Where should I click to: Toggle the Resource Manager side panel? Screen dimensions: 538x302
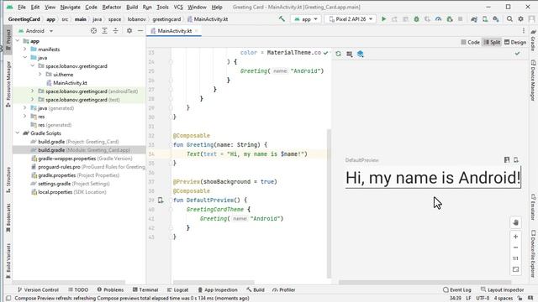pyautogui.click(x=8, y=84)
